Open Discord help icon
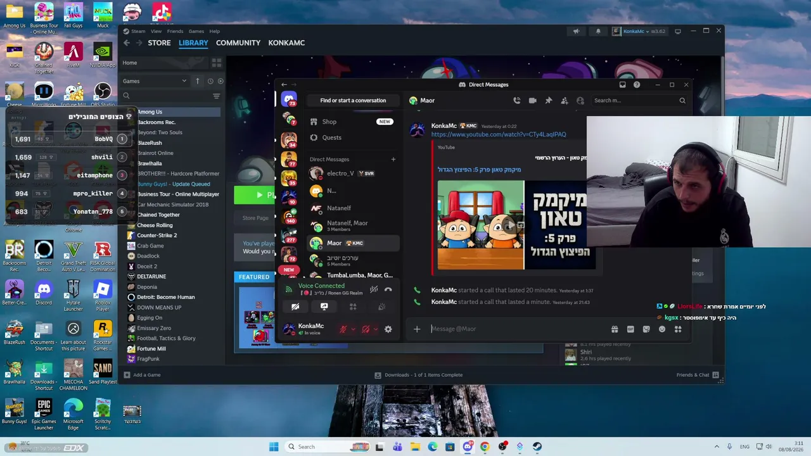 coord(637,84)
